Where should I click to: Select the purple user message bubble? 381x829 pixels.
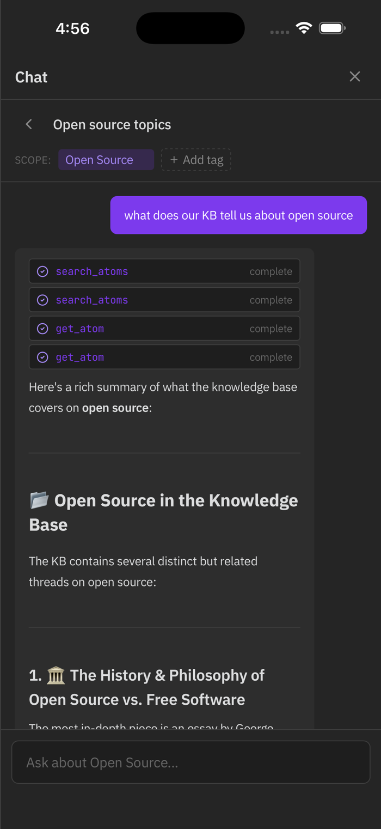click(238, 215)
